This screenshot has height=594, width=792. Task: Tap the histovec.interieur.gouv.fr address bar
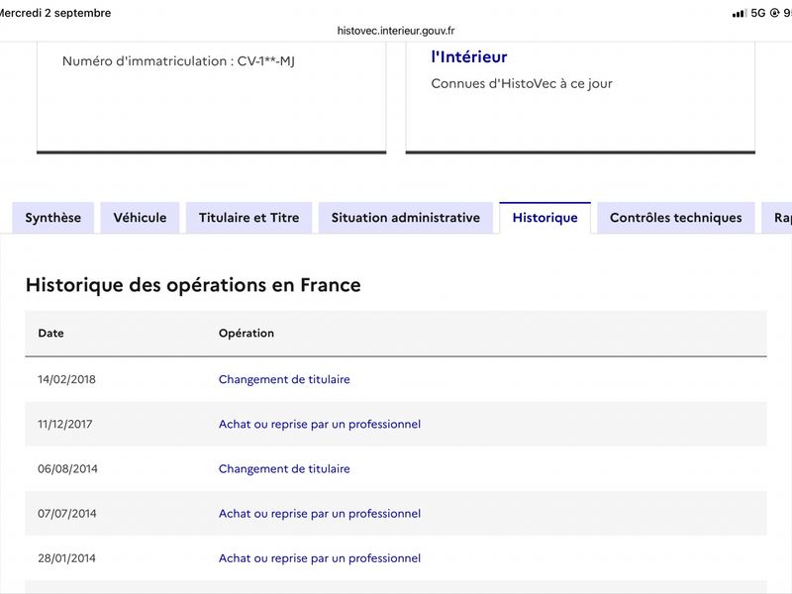(x=396, y=31)
